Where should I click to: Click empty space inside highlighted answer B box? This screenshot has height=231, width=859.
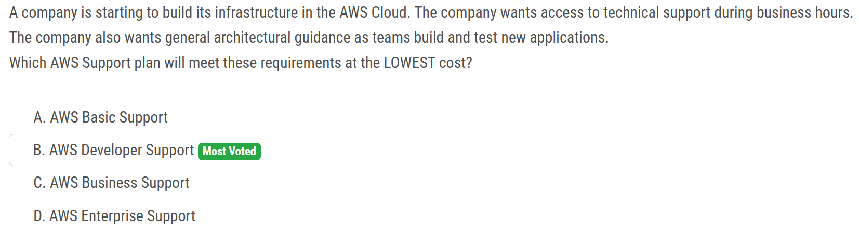520,150
